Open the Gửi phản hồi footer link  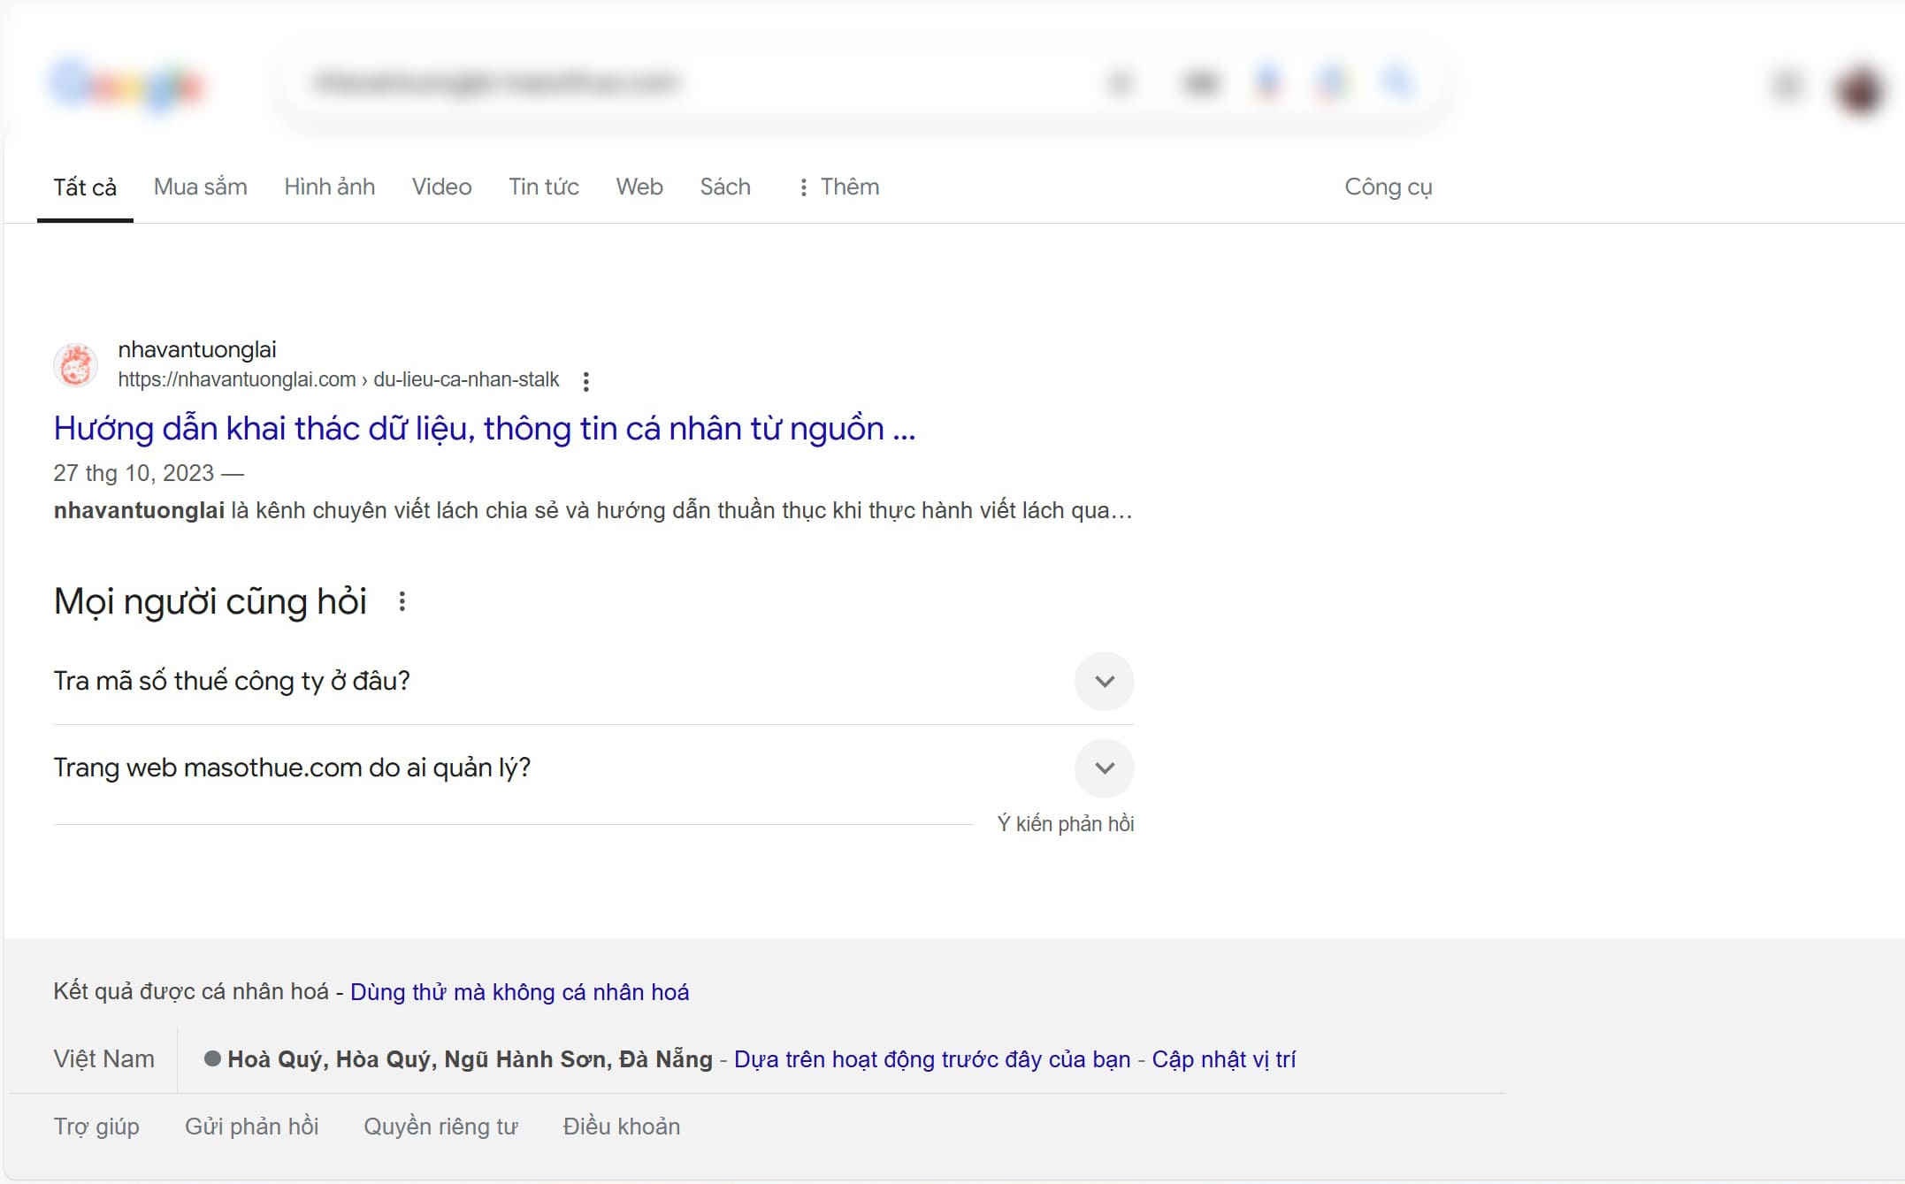(x=251, y=1127)
